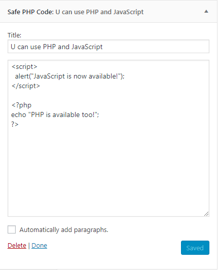Delete this widget via Delete link
The height and width of the screenshot is (270, 218).
tap(17, 245)
